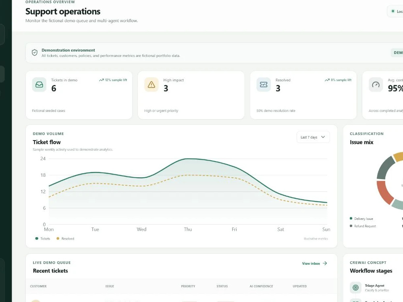Click the shield icon in Demonstration environment banner
Viewport: 403px width, 302px height.
(x=34, y=53)
